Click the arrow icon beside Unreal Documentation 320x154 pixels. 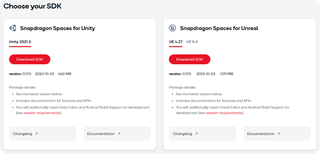[279, 134]
